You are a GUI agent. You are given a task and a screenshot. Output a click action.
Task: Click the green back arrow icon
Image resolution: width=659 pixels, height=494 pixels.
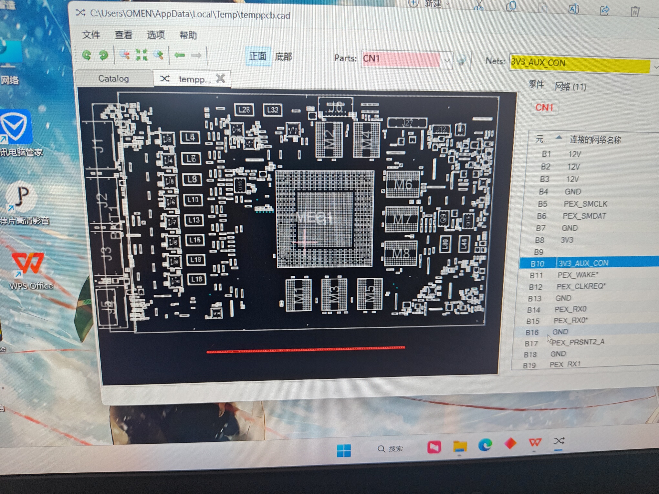click(180, 55)
